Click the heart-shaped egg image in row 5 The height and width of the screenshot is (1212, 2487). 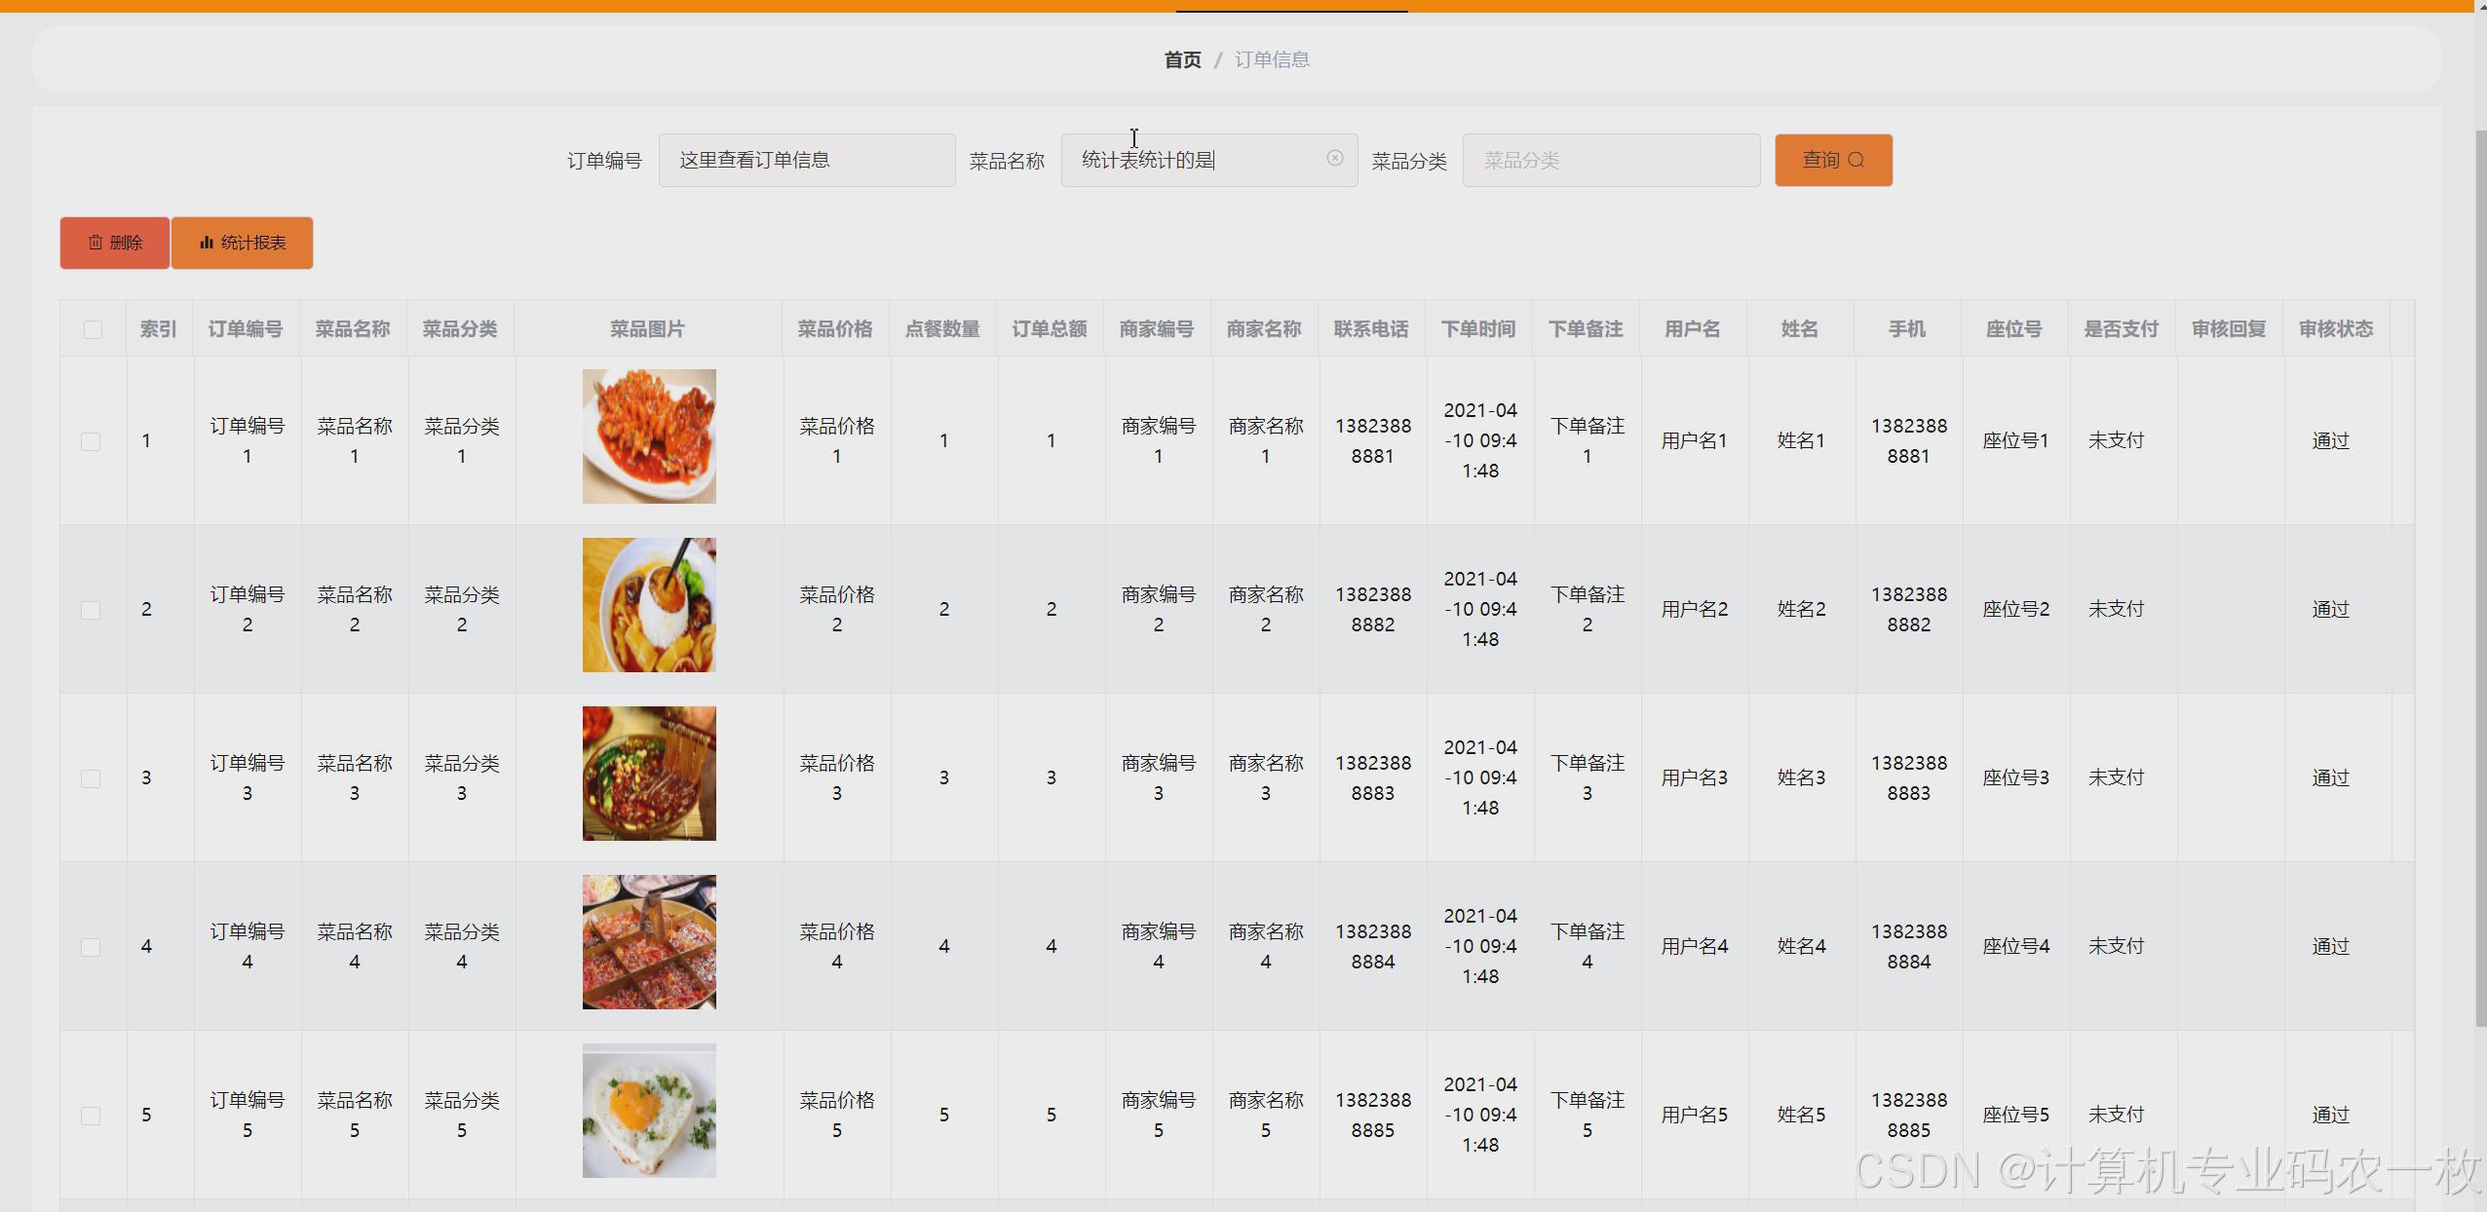pos(649,1111)
